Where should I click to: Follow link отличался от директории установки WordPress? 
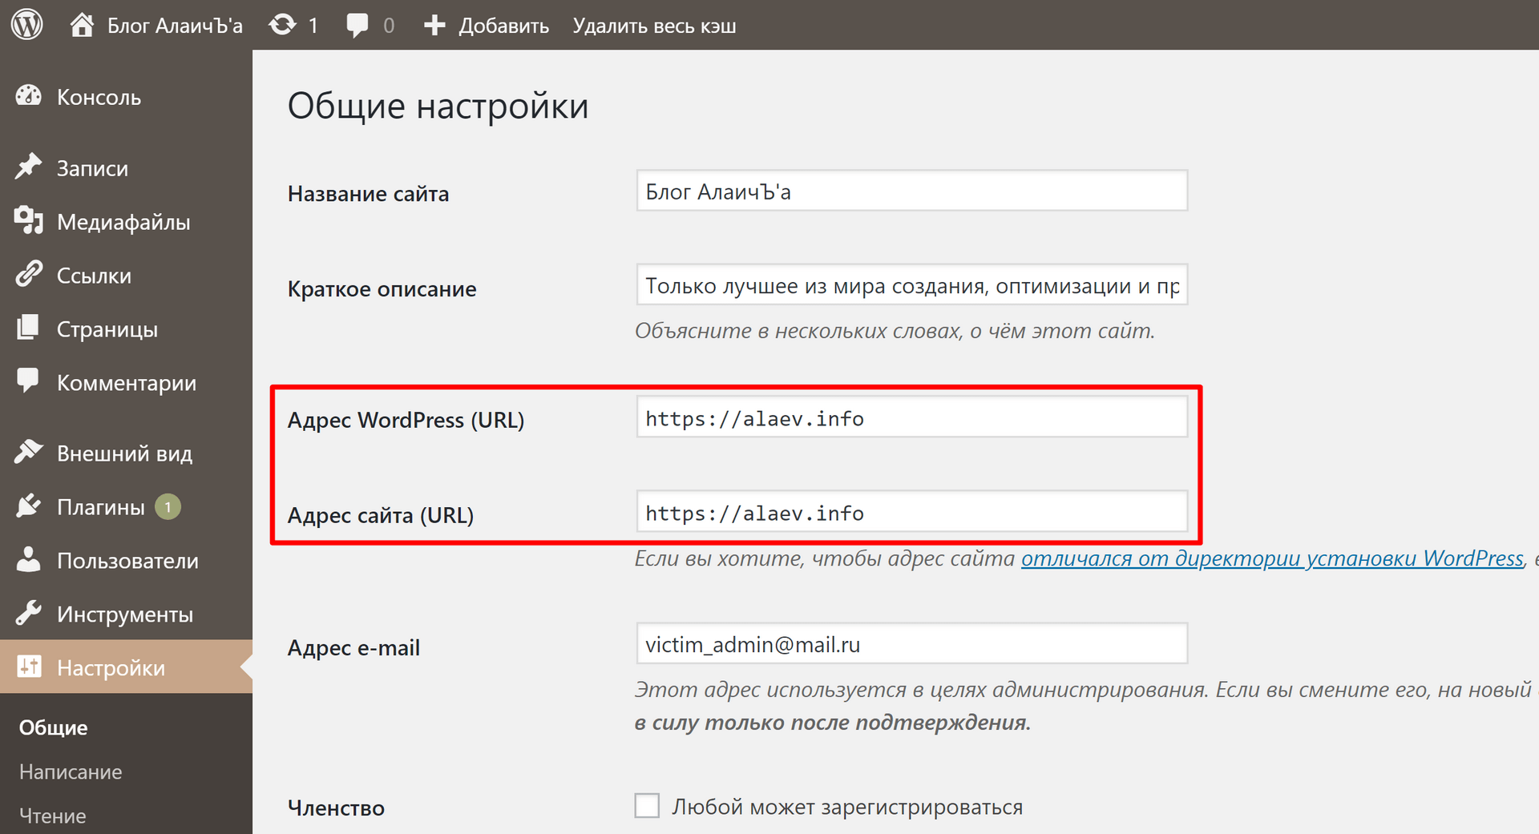(x=1272, y=558)
